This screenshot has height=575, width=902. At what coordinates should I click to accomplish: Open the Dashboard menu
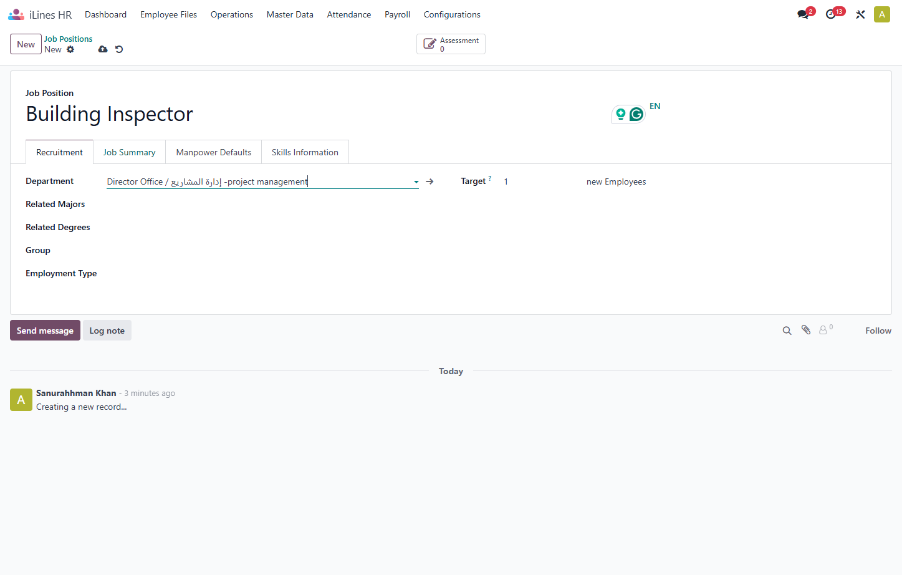(105, 14)
